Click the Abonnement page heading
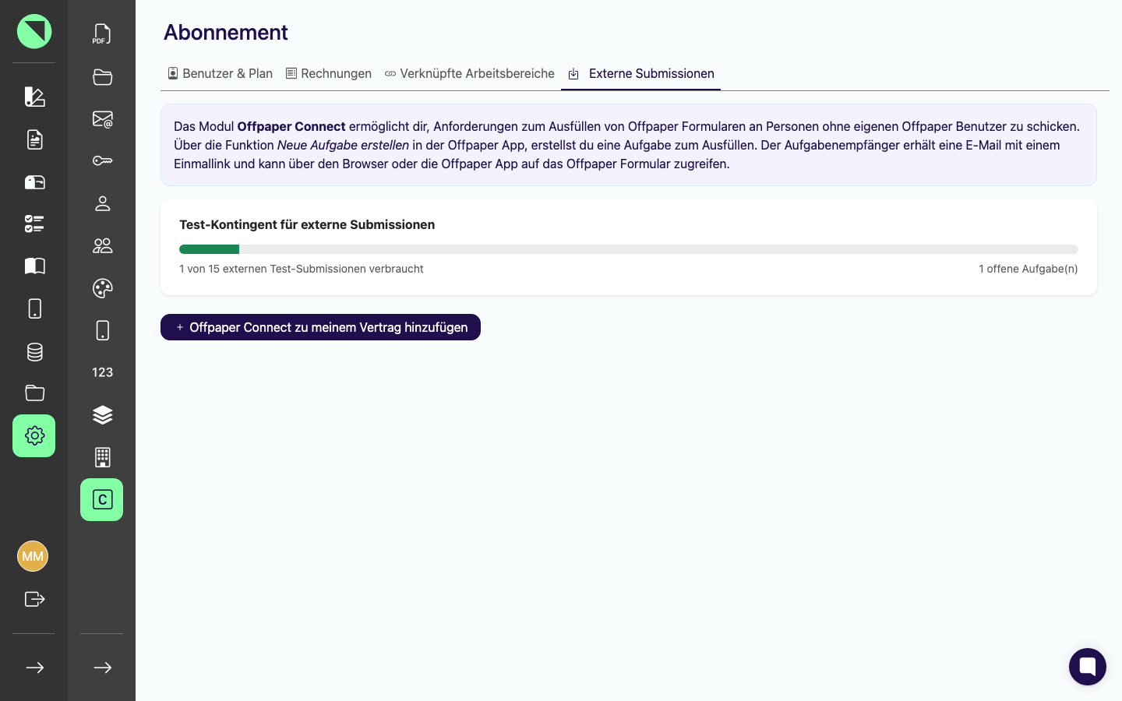The image size is (1122, 701). [x=226, y=32]
